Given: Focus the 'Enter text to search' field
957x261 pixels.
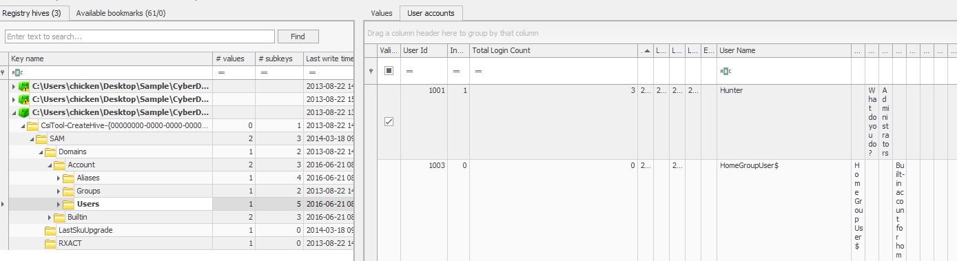Looking at the screenshot, I should pos(140,36).
